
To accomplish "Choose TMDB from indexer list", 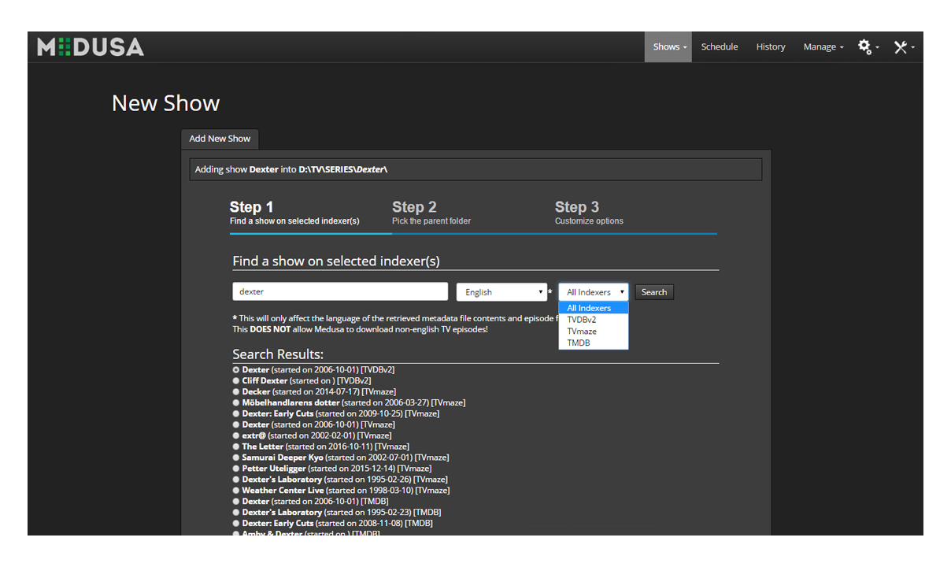I will 579,343.
